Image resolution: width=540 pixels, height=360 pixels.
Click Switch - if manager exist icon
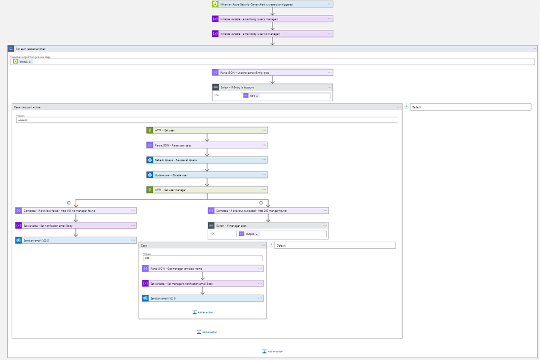point(212,226)
